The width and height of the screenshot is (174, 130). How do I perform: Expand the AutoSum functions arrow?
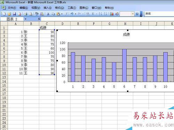point(96,14)
